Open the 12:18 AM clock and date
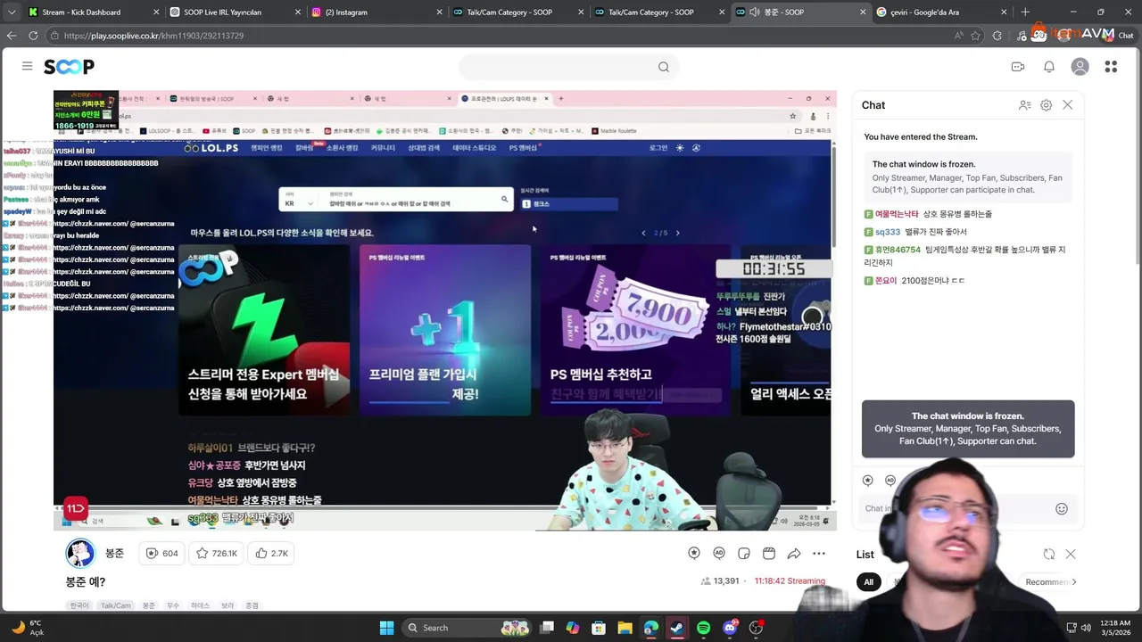This screenshot has height=642, width=1142. coord(1115,628)
